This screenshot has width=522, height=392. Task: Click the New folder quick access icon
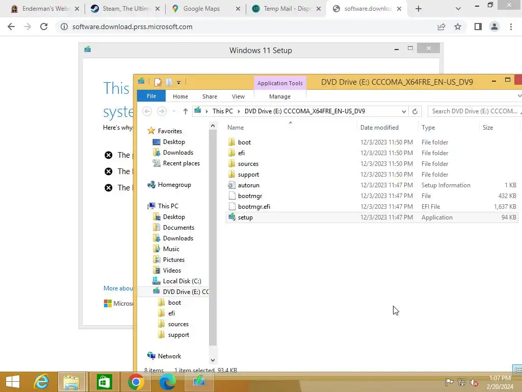(x=169, y=82)
